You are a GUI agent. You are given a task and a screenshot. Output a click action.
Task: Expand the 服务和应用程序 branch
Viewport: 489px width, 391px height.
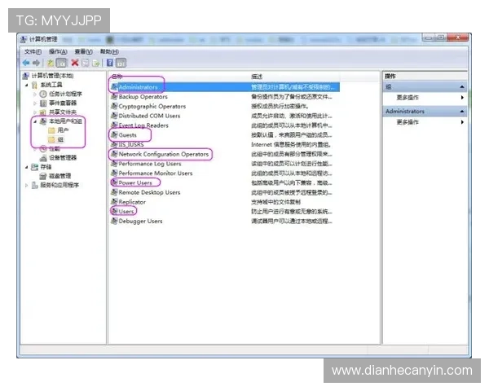point(27,185)
